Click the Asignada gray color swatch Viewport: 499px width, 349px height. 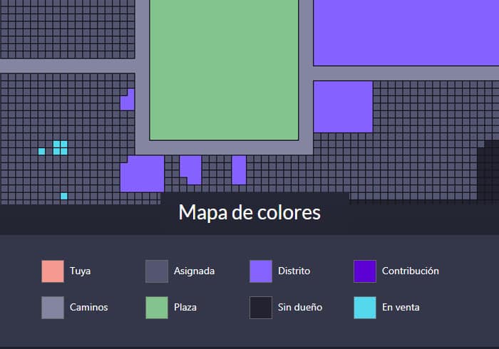click(157, 271)
